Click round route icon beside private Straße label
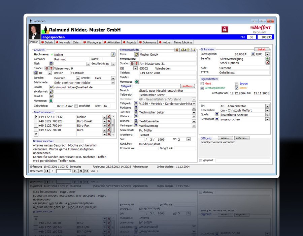This screenshot has width=303, height=236. click(x=47, y=68)
